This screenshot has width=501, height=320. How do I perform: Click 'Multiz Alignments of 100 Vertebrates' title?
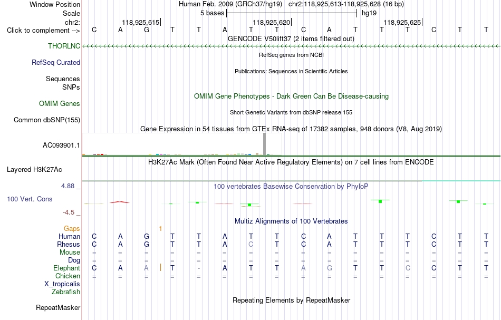[291, 221]
